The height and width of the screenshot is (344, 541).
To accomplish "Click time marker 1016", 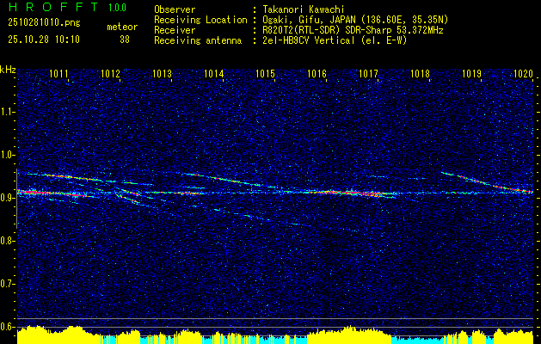I will pos(317,73).
